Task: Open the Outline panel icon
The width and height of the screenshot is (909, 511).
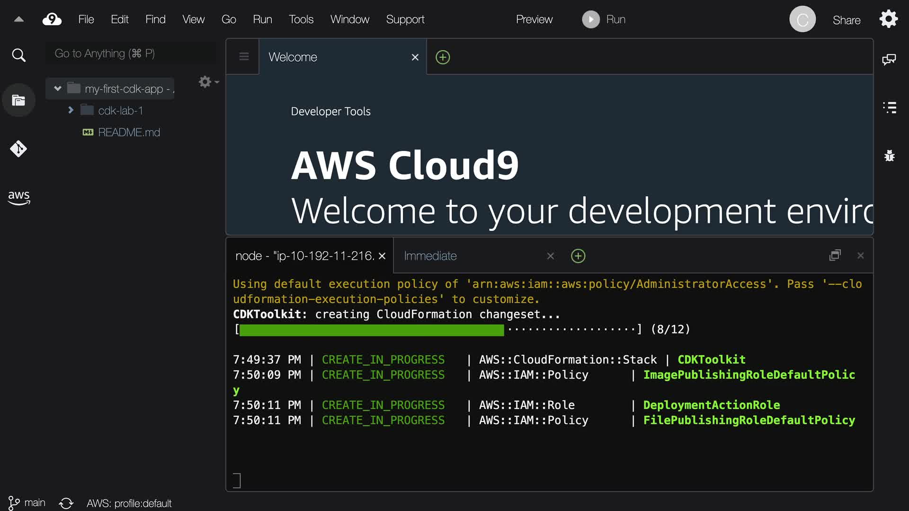Action: 889,107
